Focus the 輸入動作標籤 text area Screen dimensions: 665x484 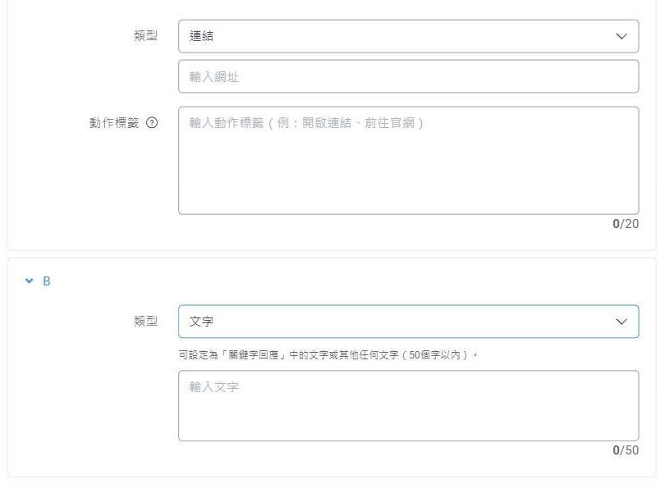[x=408, y=161]
